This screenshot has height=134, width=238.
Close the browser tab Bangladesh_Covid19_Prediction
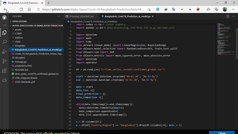click(x=42, y=3)
